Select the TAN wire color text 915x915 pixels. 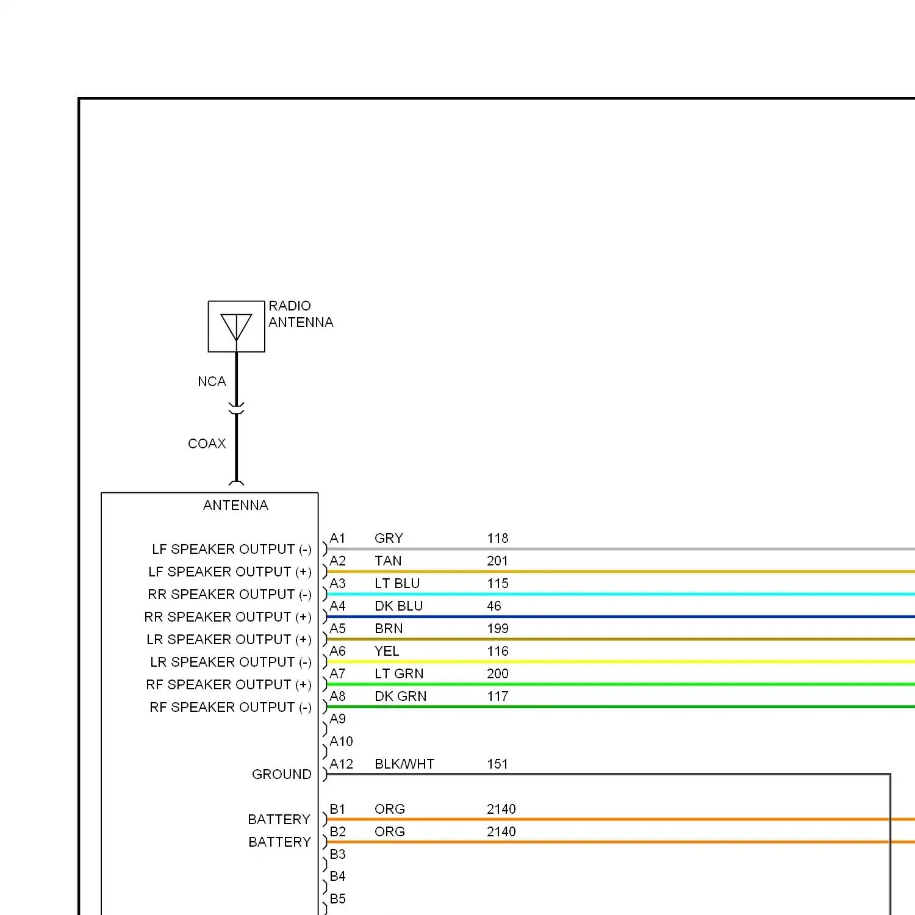(x=388, y=561)
